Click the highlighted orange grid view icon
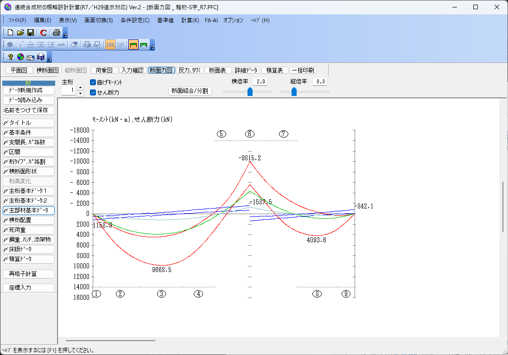The image size is (508, 355). coord(110,44)
